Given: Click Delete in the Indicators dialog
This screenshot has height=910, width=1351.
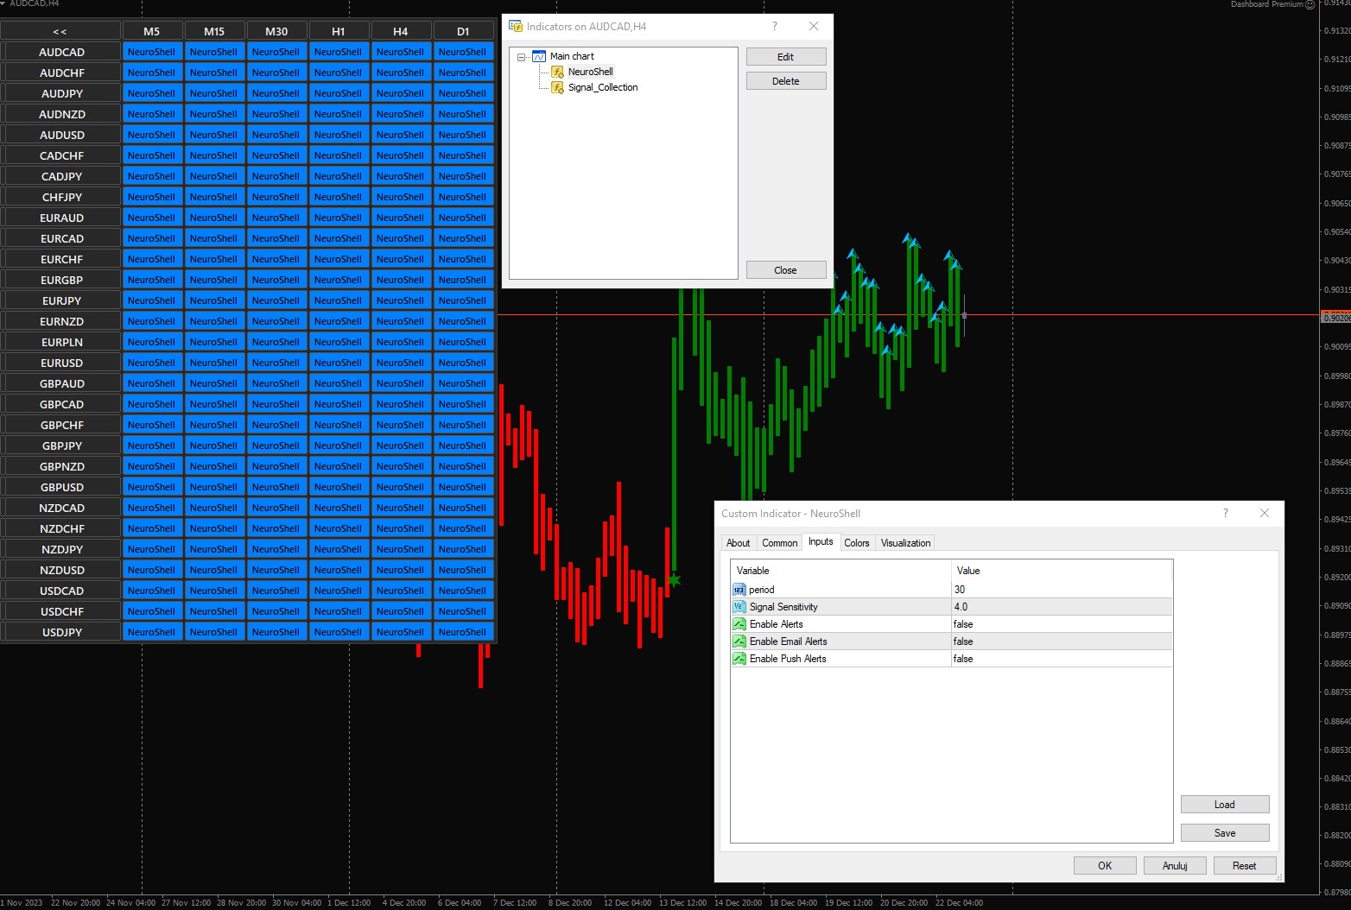Looking at the screenshot, I should click(x=786, y=81).
